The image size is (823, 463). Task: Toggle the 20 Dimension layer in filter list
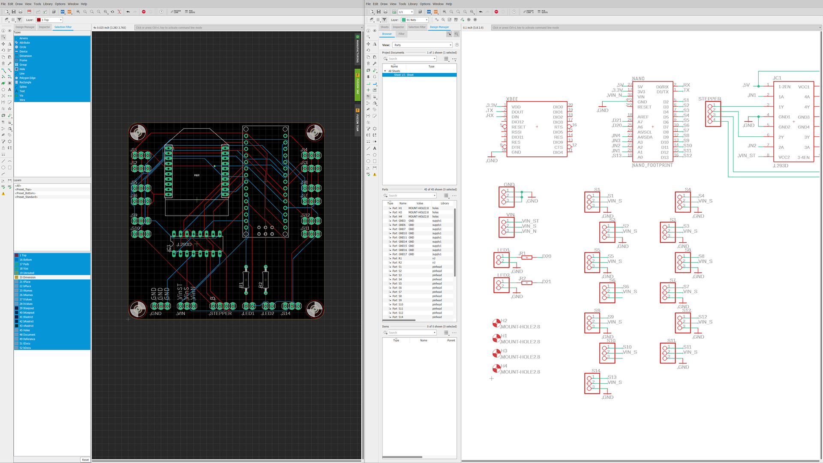coord(27,277)
